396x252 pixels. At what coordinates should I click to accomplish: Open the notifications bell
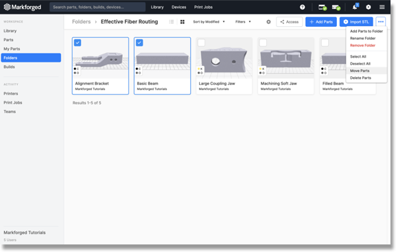355,7
